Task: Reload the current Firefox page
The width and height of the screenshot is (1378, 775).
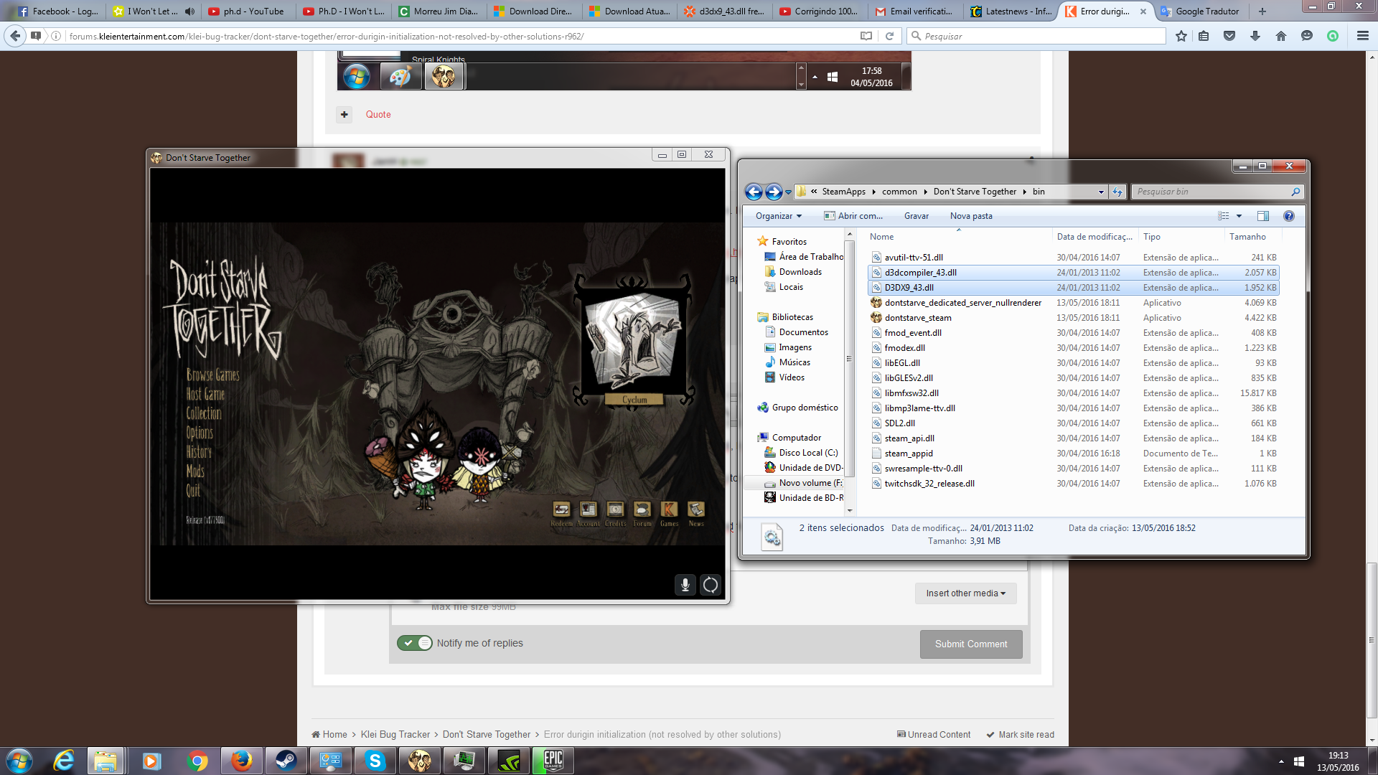Action: 889,36
